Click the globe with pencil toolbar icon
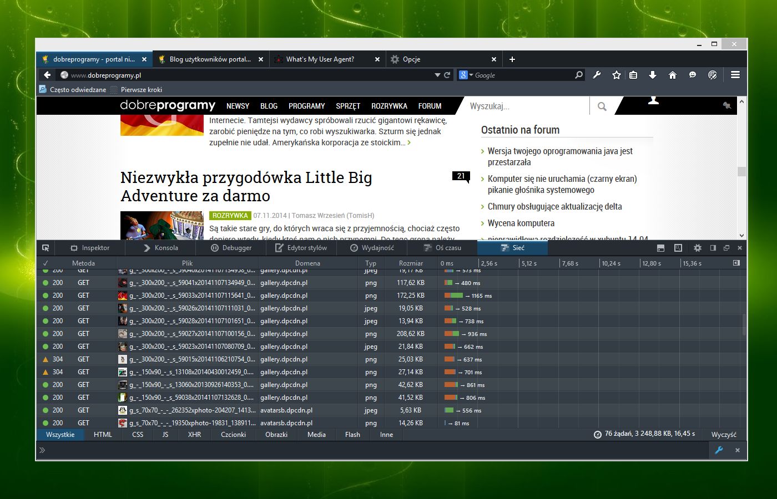 pos(713,75)
